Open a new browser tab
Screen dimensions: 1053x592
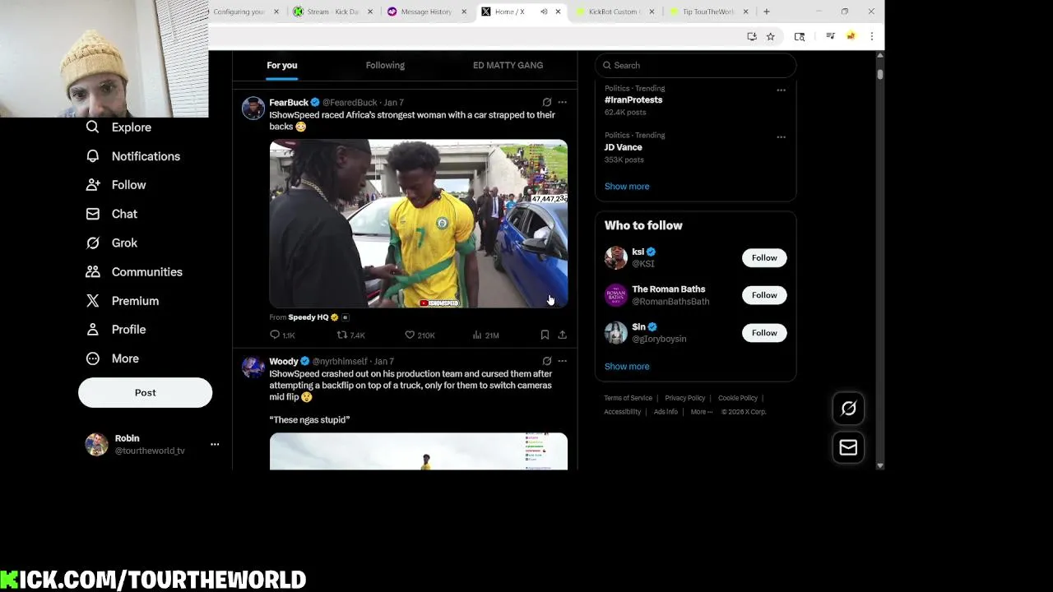click(766, 12)
